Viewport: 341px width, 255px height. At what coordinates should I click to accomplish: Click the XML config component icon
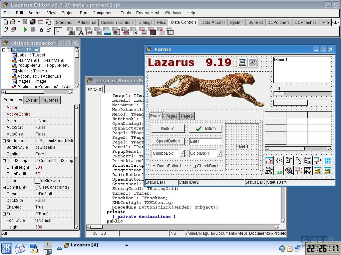point(279,171)
